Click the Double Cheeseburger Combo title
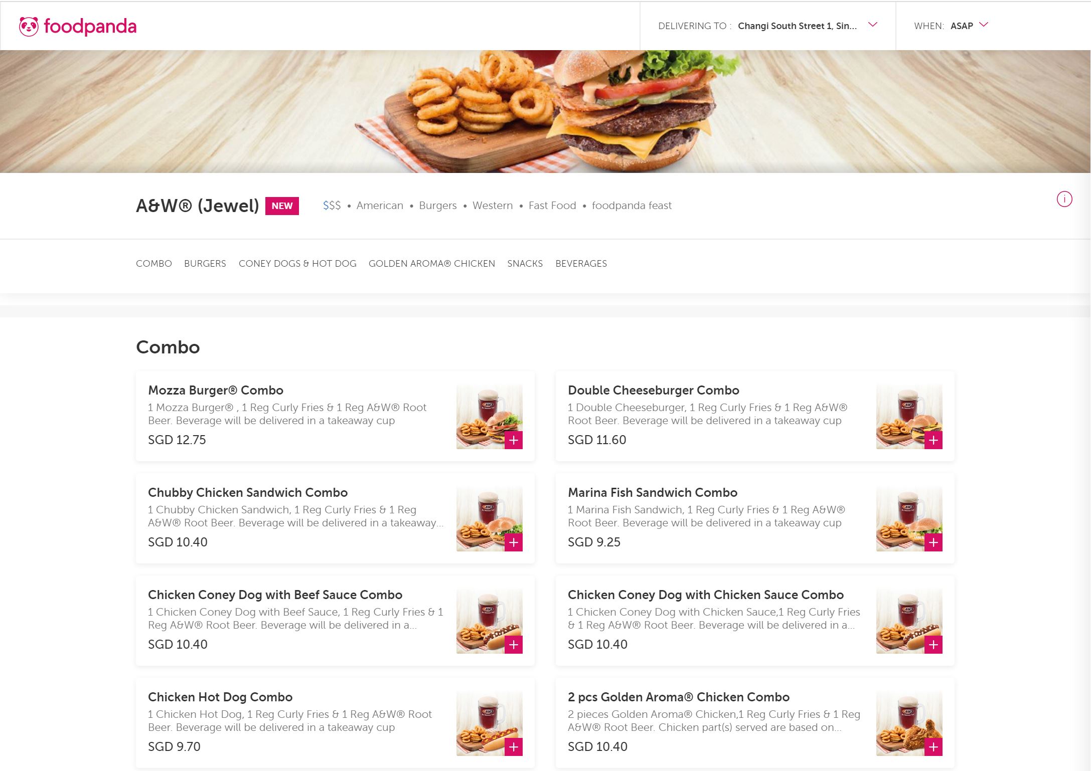The width and height of the screenshot is (1091, 771). click(654, 391)
